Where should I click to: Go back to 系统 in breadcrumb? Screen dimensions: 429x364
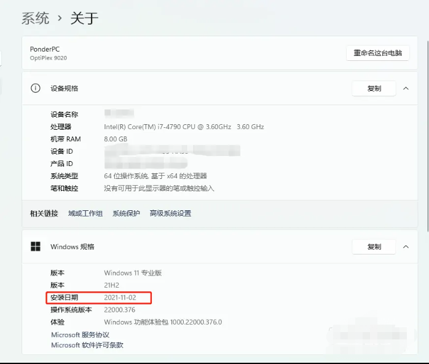(x=35, y=18)
